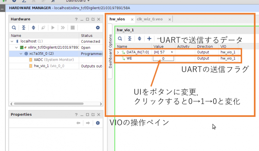Expand the DATA_IN[7:0] probe row
Screen dimensions: 259x151
click(118, 52)
